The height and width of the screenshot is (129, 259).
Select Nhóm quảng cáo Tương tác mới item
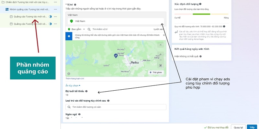pyautogui.click(x=30, y=9)
